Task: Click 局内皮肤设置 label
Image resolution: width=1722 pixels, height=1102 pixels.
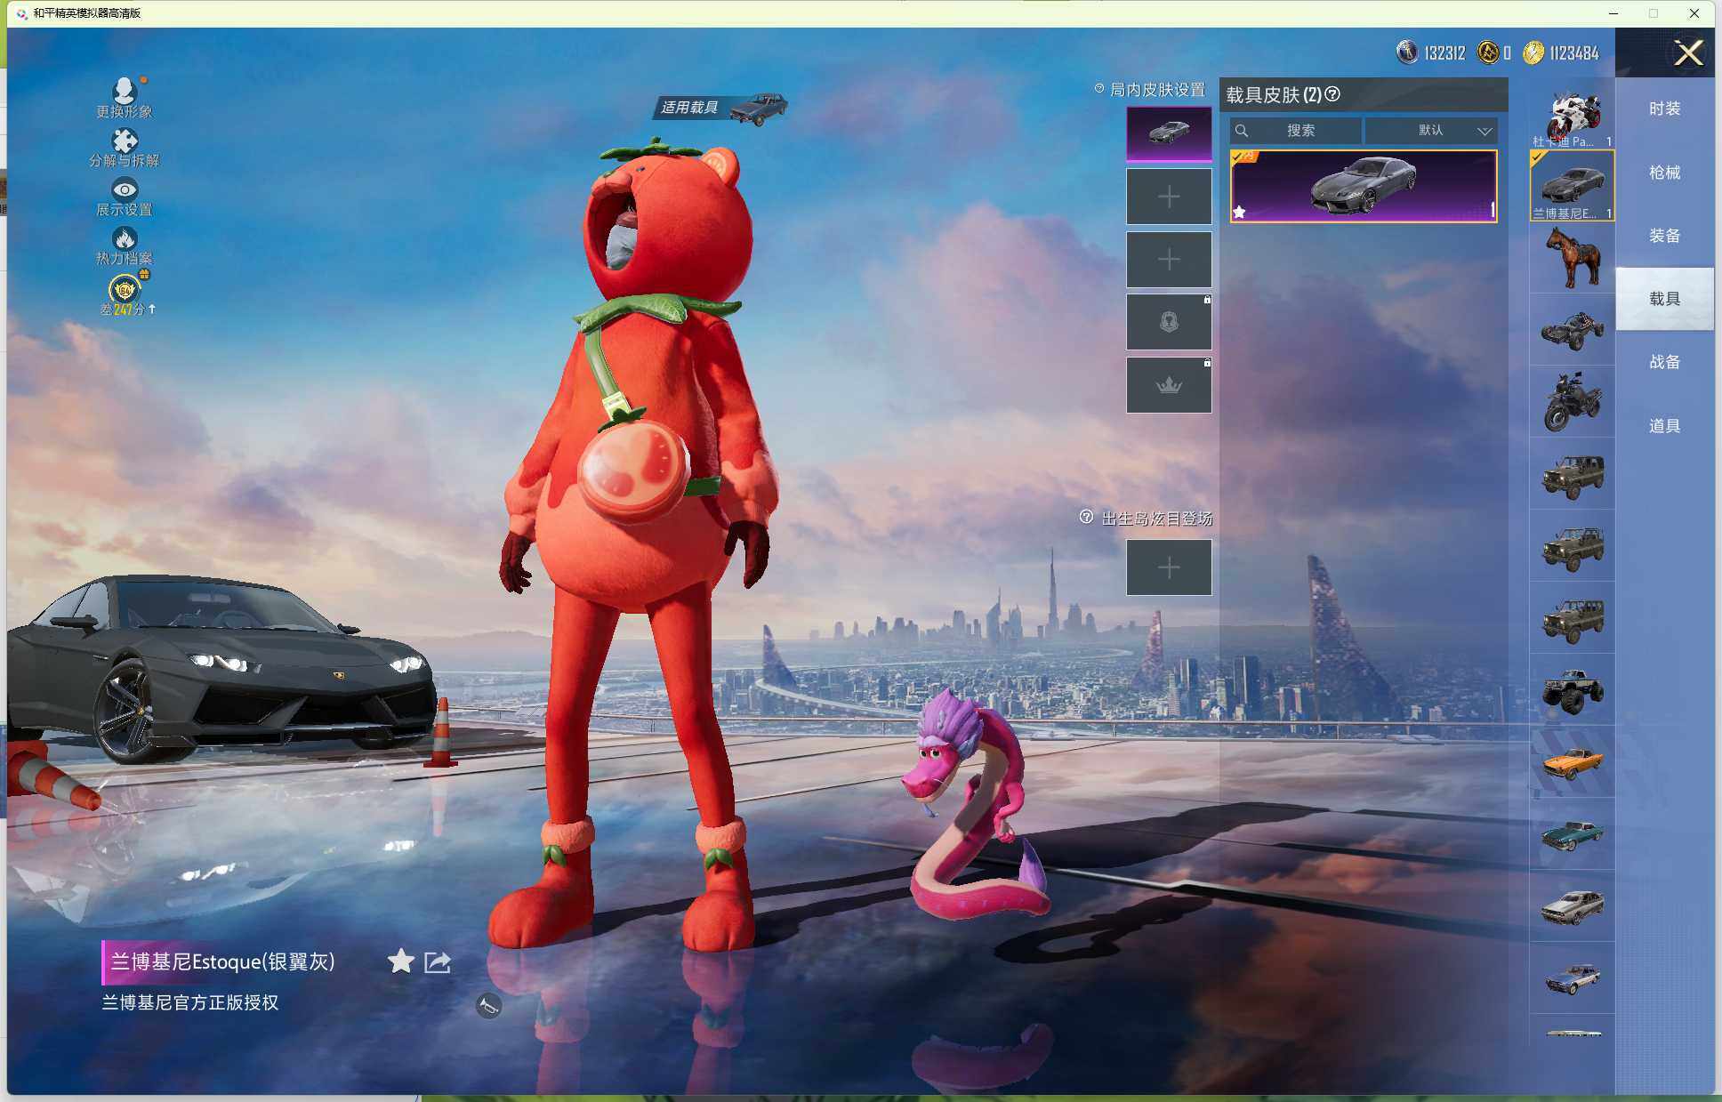Action: [1156, 90]
